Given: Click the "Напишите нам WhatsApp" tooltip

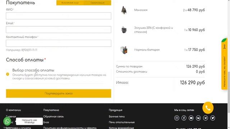Looking at the screenshot, I should [29, 121].
